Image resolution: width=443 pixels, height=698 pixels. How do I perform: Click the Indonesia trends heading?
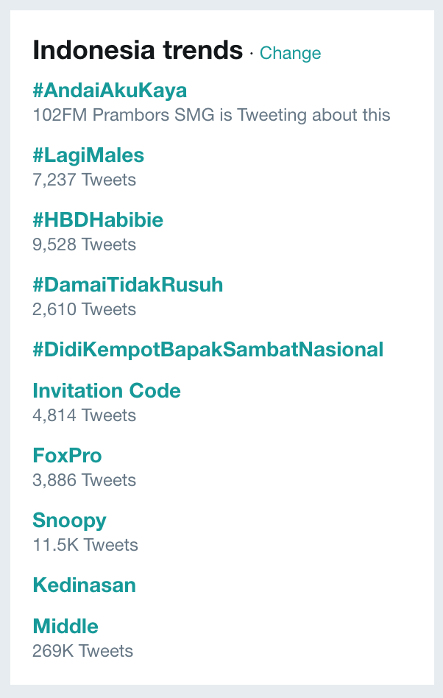tap(138, 50)
